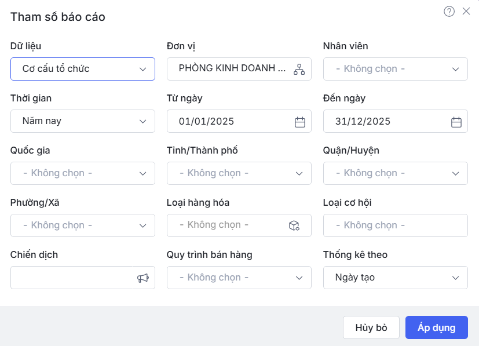
Task: Click megaphone icon in Chiến dịch field
Action: (143, 278)
